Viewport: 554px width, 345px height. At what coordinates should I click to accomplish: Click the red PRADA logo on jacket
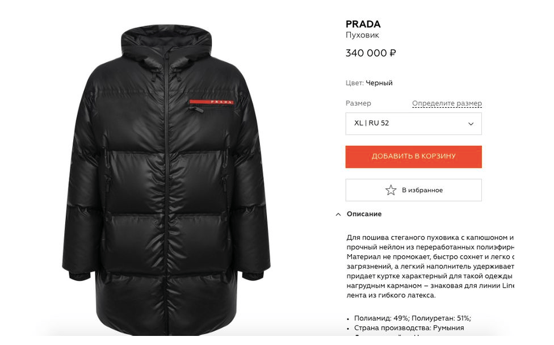pyautogui.click(x=211, y=102)
